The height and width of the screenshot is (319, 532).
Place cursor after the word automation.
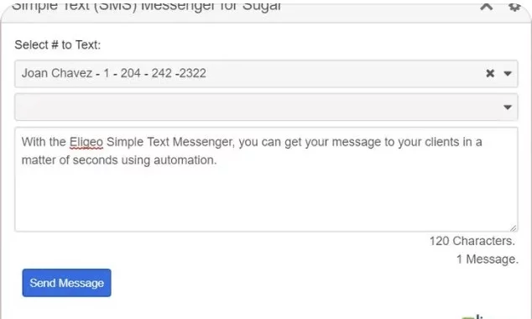tap(217, 160)
